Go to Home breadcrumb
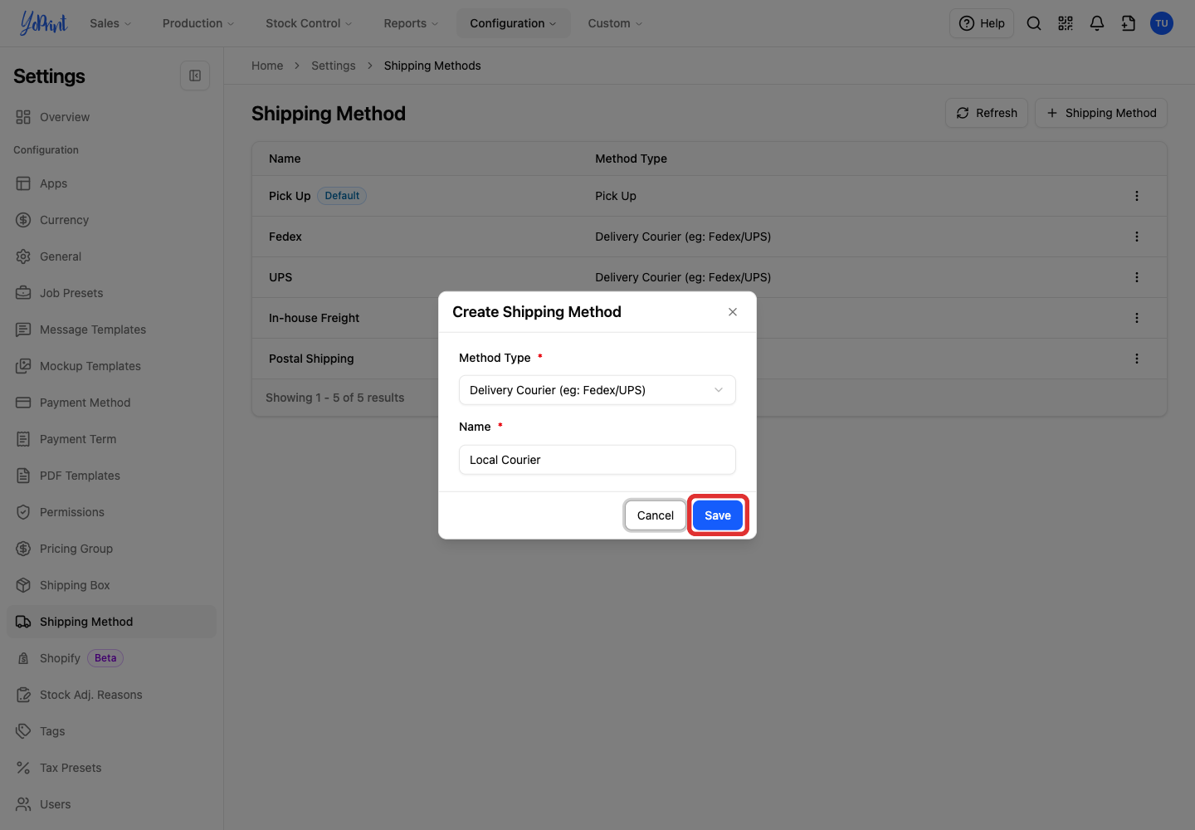 [x=267, y=66]
